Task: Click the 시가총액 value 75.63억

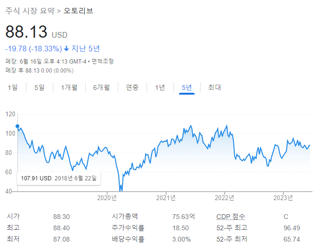Action: pos(183,217)
